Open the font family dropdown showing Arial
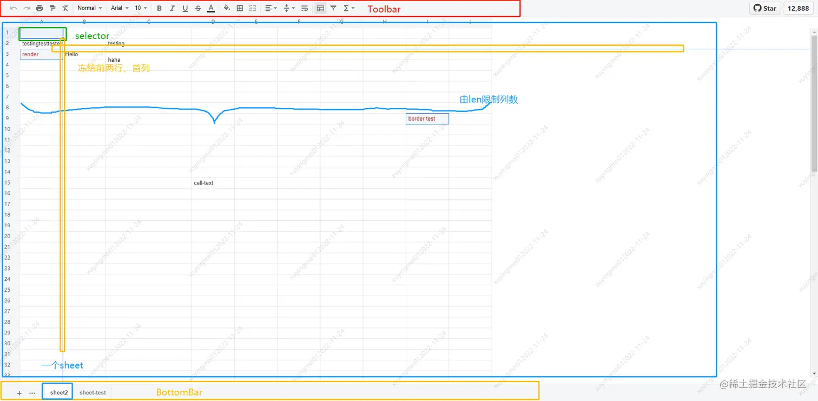 120,8
